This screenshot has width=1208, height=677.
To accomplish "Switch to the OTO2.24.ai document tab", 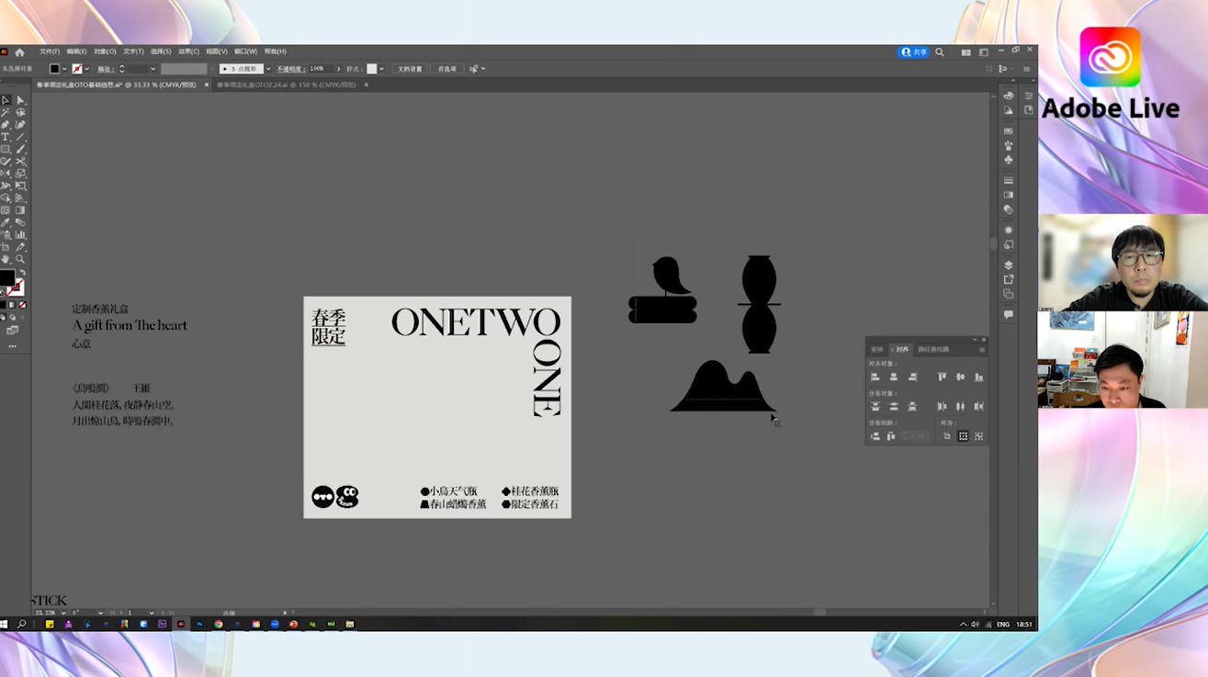I will [287, 85].
